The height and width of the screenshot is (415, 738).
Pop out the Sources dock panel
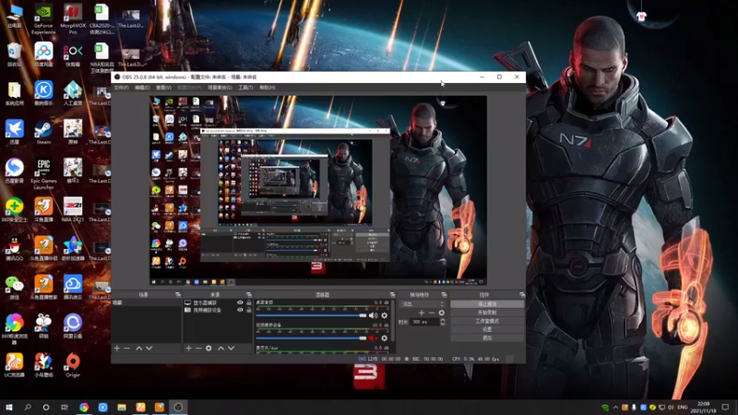(x=249, y=294)
